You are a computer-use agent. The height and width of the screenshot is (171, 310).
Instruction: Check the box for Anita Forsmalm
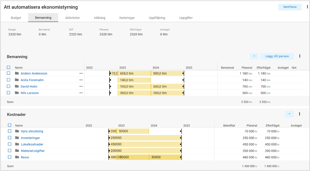(9, 80)
